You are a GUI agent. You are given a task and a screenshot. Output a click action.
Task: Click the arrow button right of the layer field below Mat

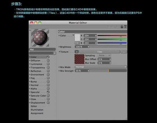tap(55, 53)
